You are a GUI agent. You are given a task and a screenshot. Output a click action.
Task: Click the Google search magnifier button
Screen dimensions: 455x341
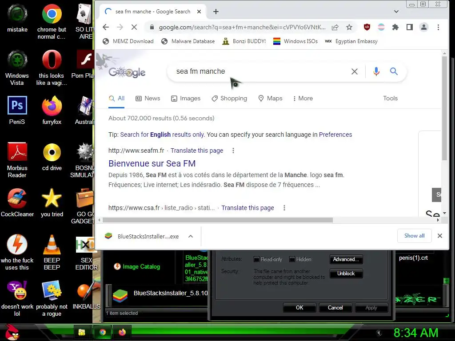tap(394, 71)
